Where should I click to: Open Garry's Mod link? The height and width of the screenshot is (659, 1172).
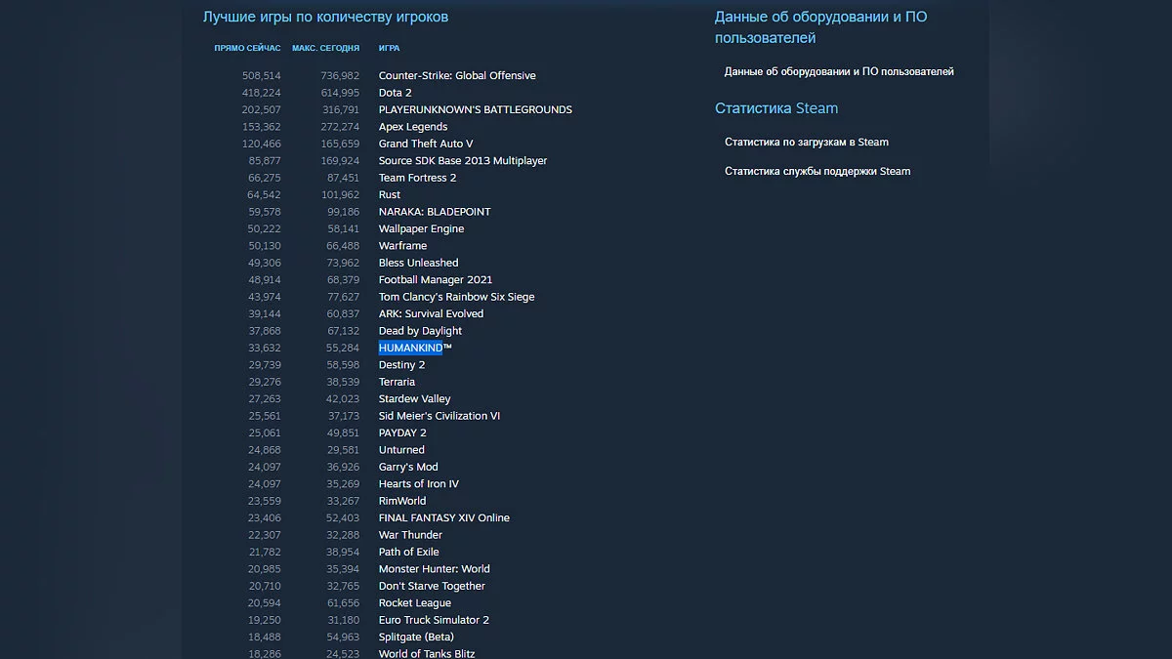click(x=408, y=468)
